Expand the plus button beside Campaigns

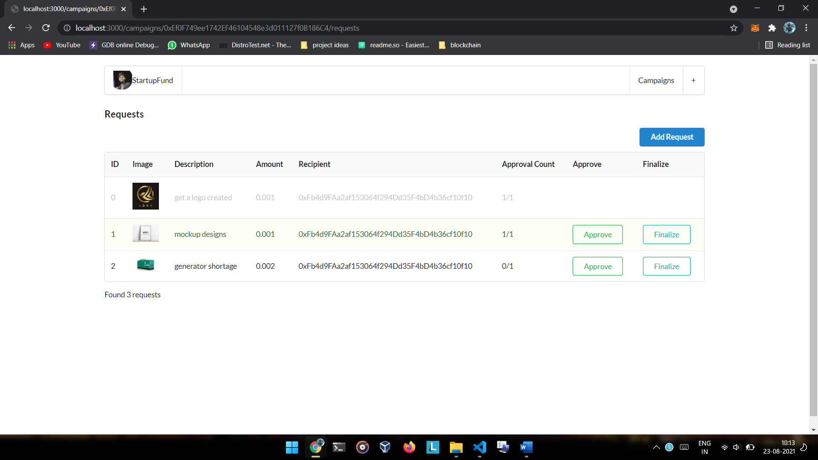pyautogui.click(x=693, y=80)
